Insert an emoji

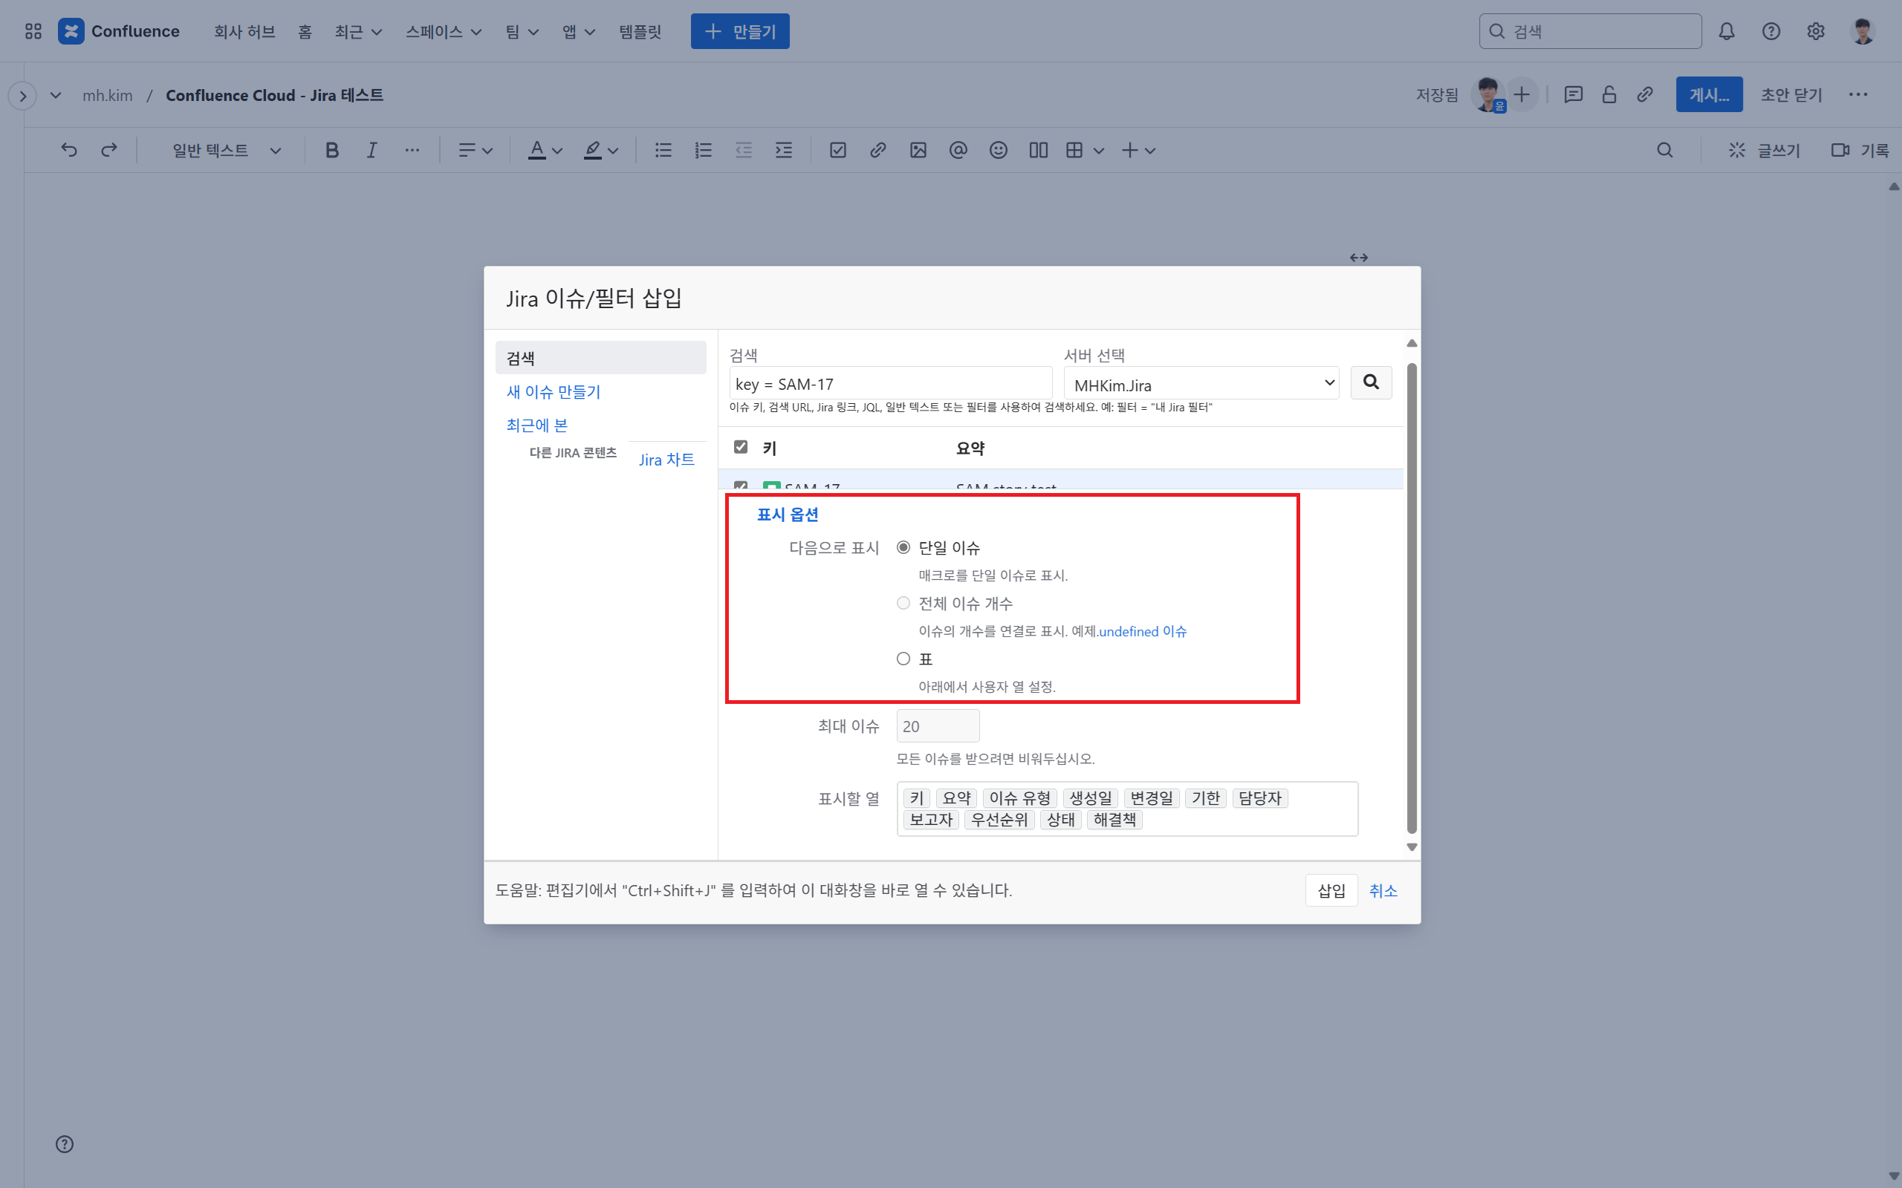pos(998,150)
